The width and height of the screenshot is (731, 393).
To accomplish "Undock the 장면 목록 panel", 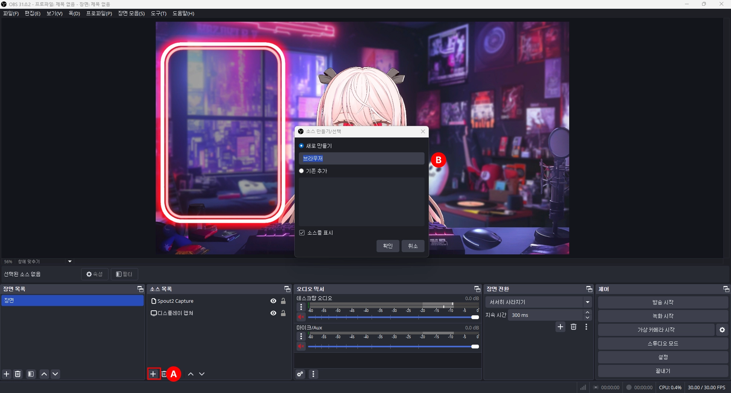I will pos(140,289).
